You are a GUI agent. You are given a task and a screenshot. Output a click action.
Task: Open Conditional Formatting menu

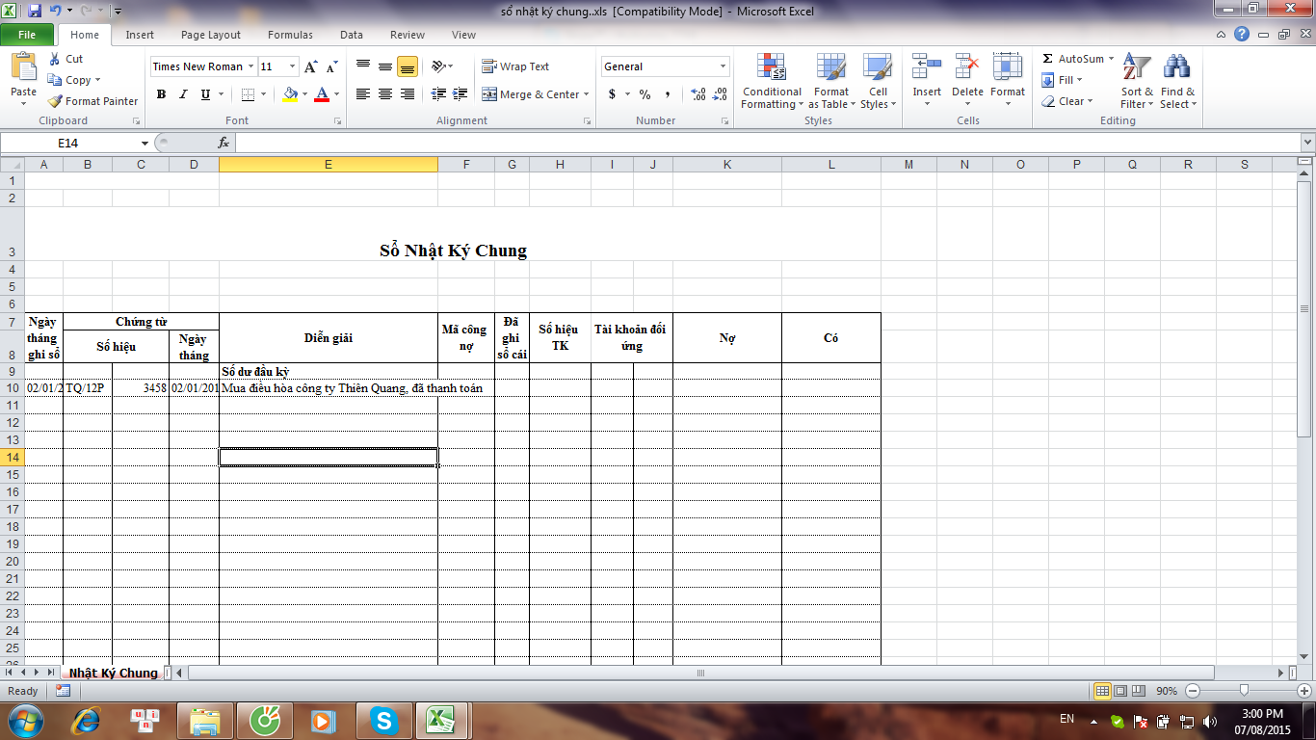point(772,82)
